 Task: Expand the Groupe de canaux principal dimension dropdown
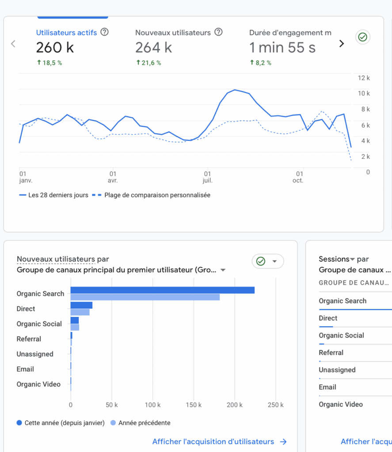tap(223, 270)
